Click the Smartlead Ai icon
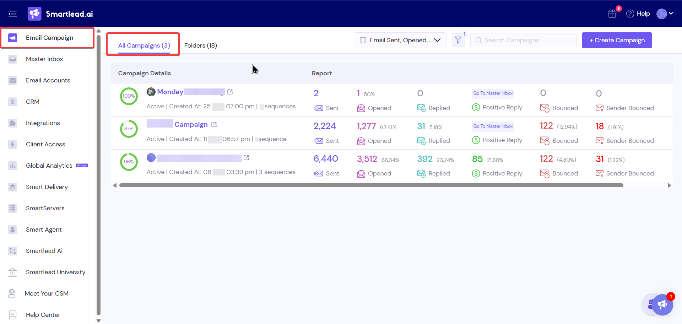The width and height of the screenshot is (682, 324). tap(12, 251)
